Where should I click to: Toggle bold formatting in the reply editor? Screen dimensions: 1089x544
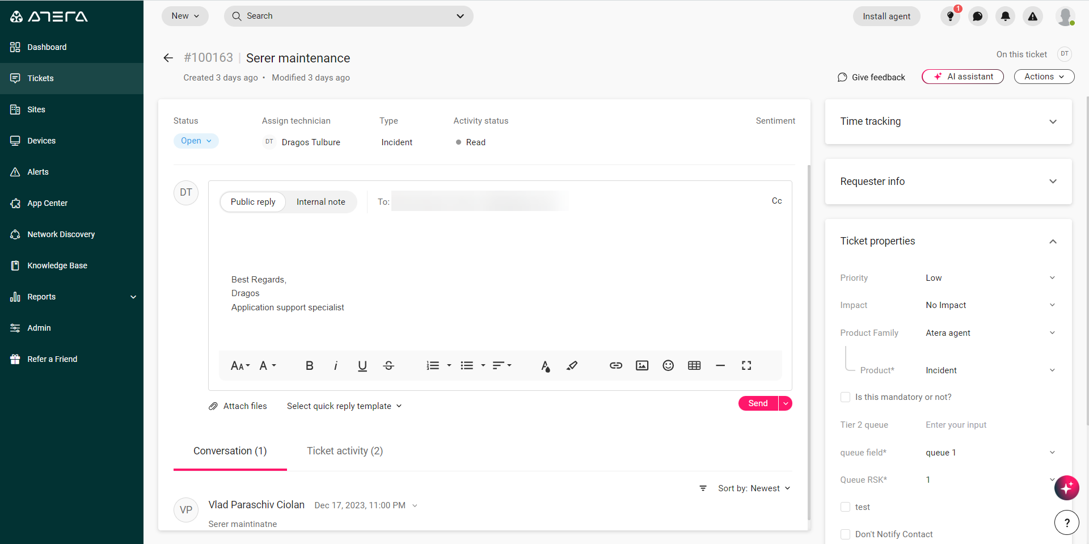pos(309,366)
